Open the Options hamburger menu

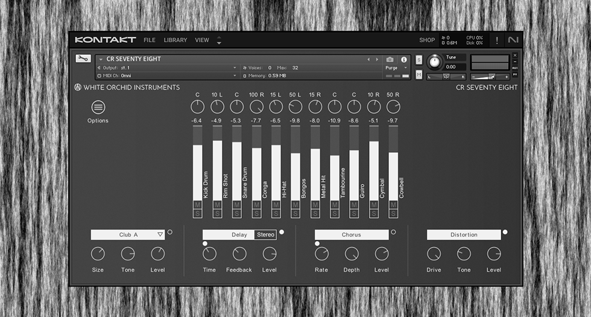98,107
